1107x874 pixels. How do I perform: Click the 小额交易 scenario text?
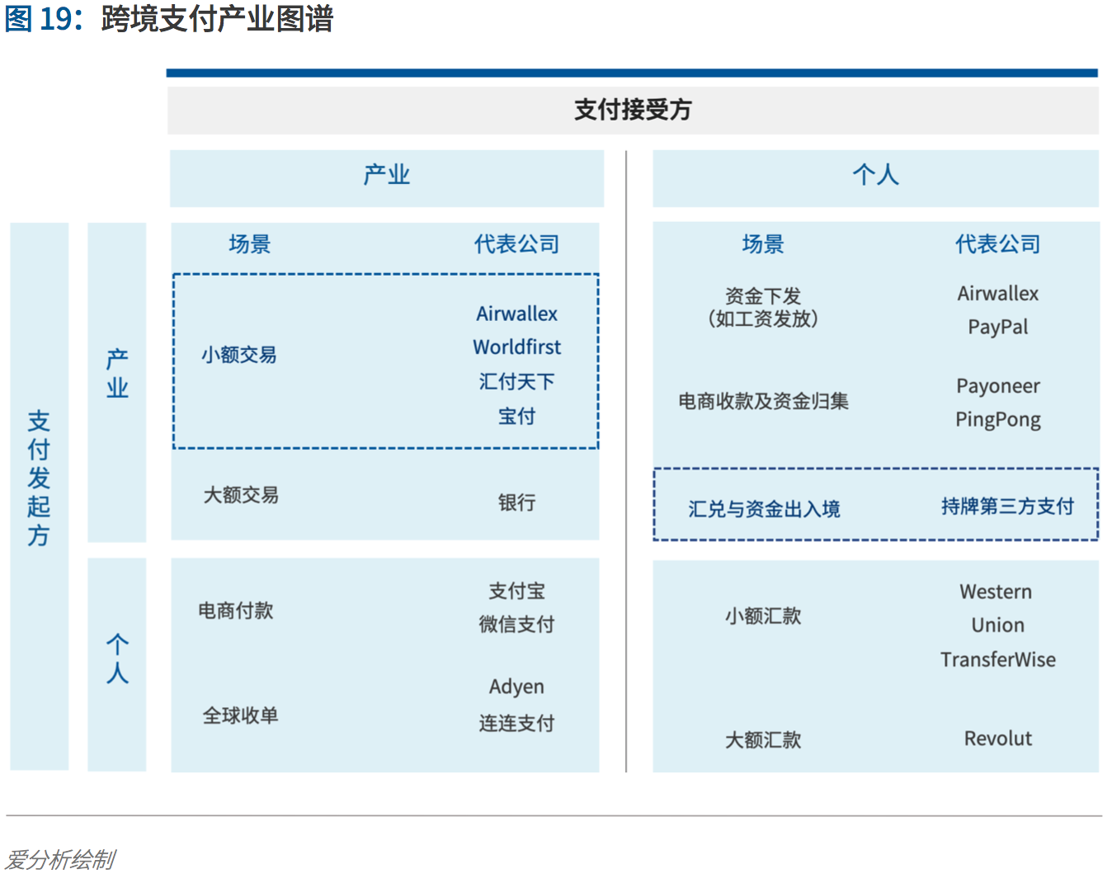(239, 355)
